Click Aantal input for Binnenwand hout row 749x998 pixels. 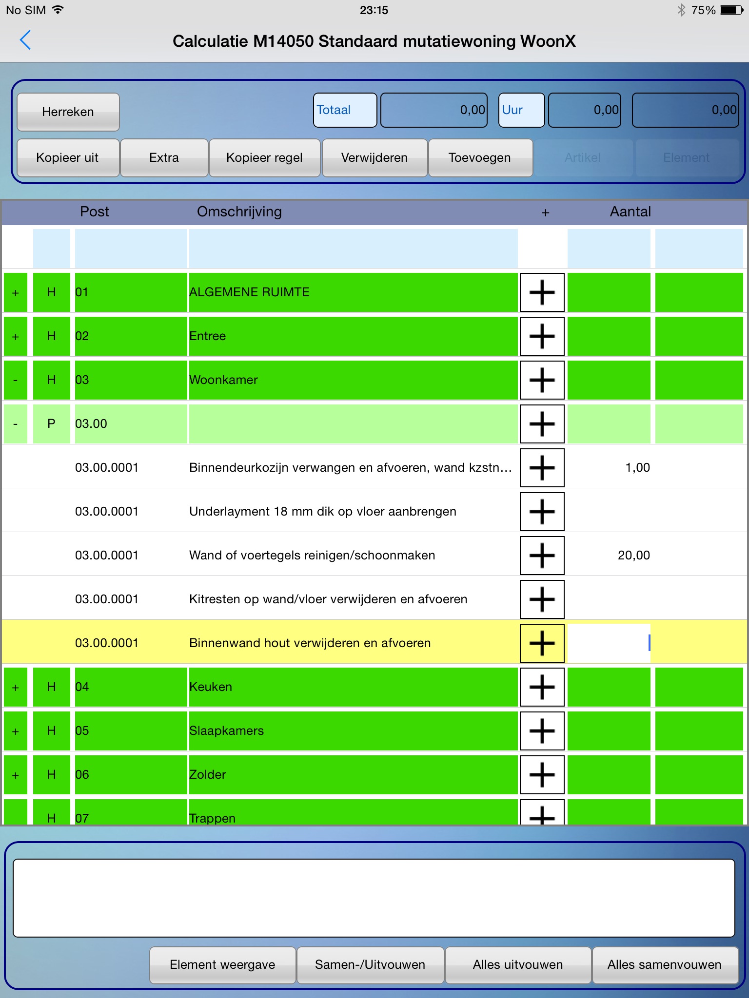[609, 643]
